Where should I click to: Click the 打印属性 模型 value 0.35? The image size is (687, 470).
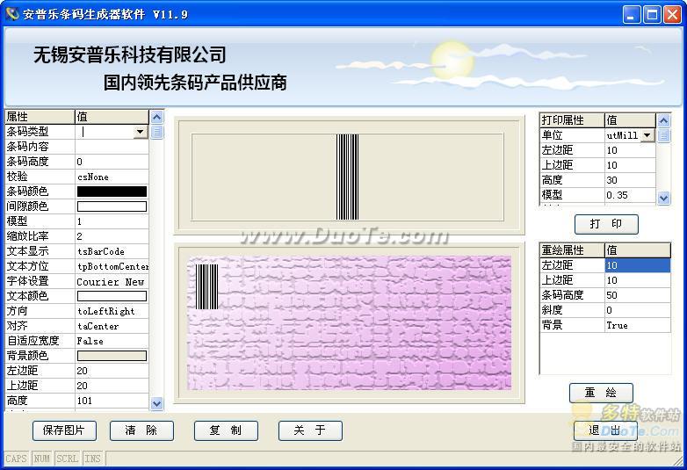pyautogui.click(x=630, y=195)
